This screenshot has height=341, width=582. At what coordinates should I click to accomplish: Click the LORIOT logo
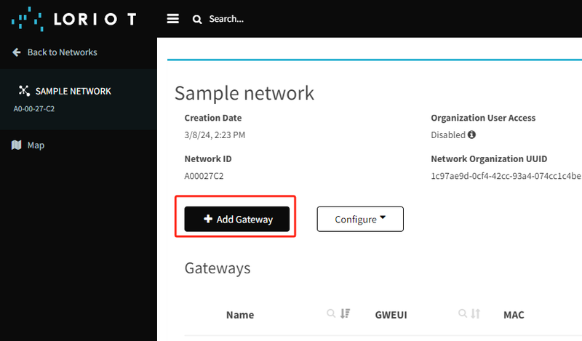(73, 18)
